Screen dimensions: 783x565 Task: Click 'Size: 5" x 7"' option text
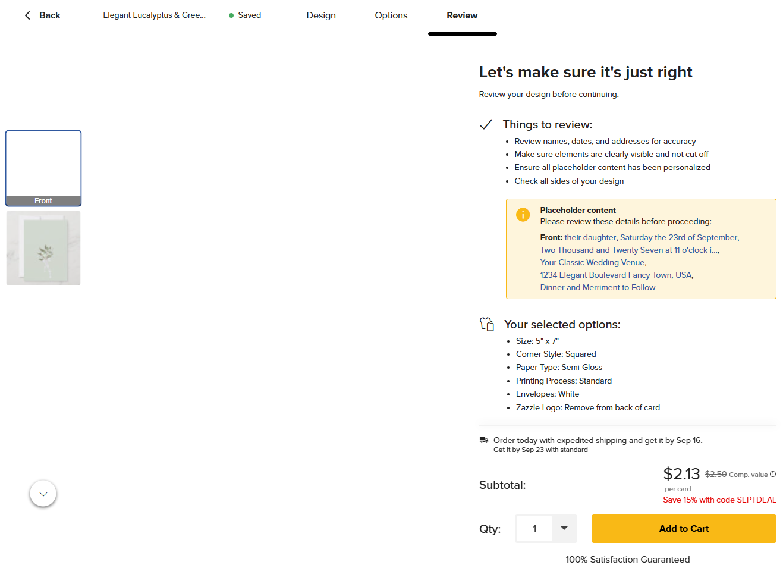[x=537, y=341]
